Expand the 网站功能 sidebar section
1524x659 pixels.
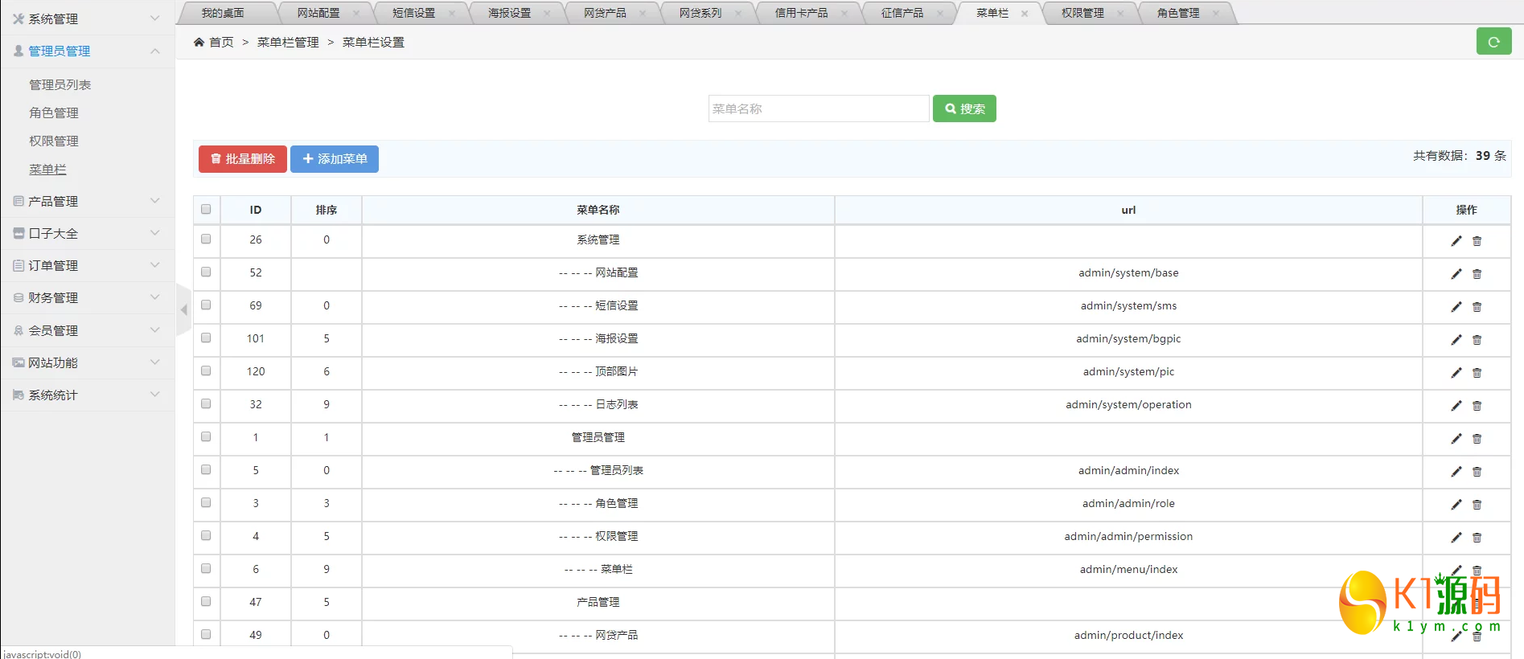(87, 362)
